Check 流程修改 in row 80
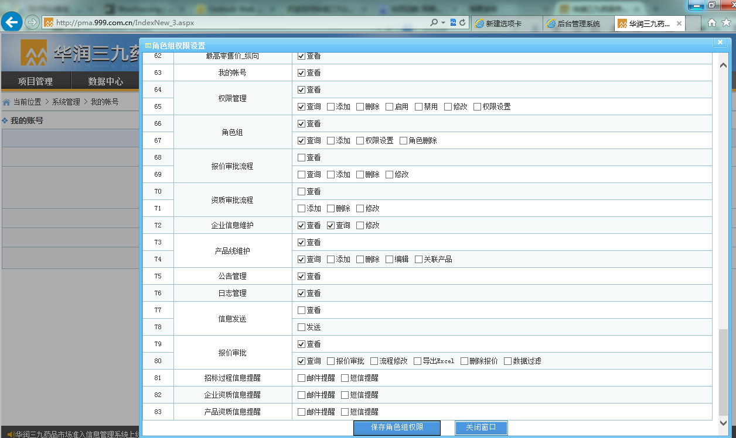This screenshot has height=438, width=736. (374, 361)
